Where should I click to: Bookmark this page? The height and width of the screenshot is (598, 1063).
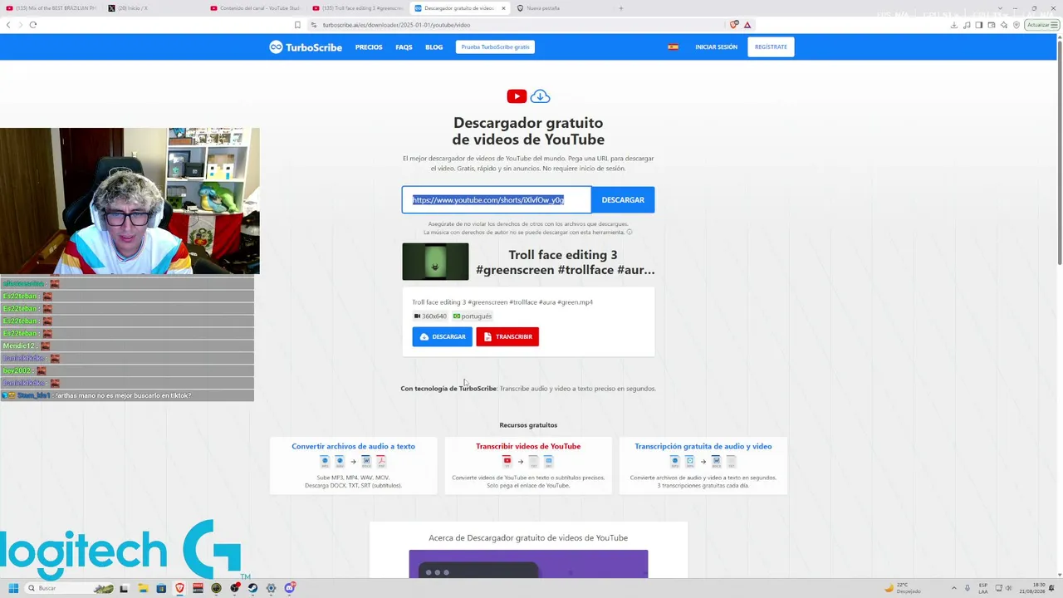(297, 25)
